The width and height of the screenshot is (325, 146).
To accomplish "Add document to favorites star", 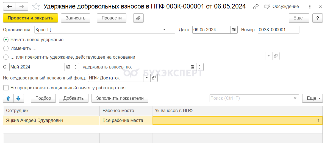I will tap(36, 7).
